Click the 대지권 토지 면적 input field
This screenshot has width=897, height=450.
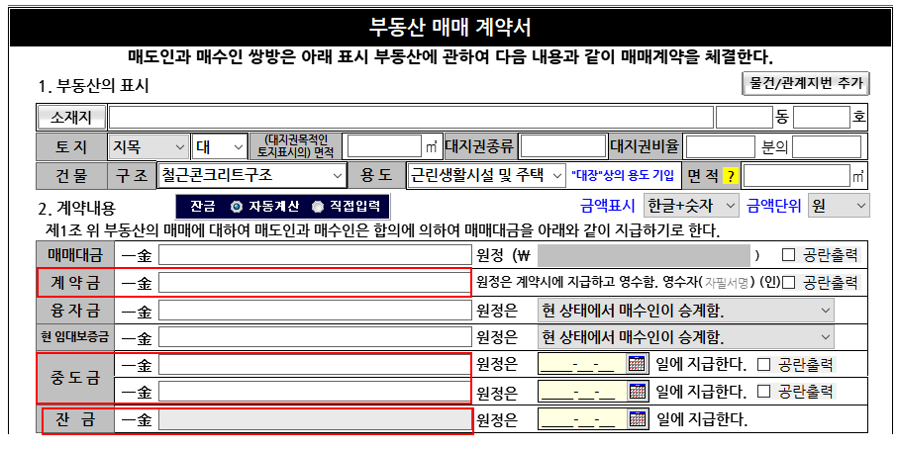pyautogui.click(x=384, y=147)
